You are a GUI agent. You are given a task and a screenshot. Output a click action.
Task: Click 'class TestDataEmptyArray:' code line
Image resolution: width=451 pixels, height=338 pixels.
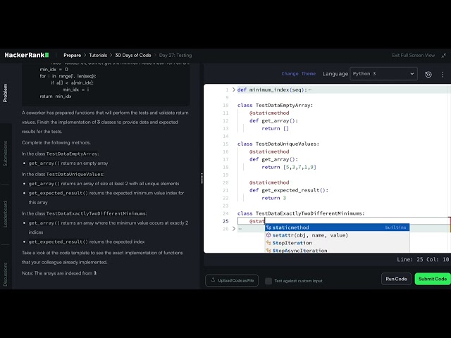point(275,105)
